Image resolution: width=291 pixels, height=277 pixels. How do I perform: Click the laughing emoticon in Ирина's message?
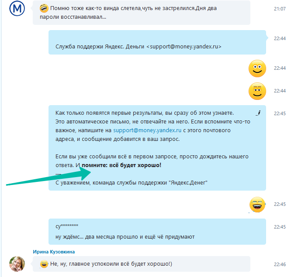[44, 264]
